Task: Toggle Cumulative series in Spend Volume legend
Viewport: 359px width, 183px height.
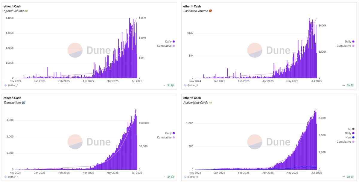Action: (166, 46)
